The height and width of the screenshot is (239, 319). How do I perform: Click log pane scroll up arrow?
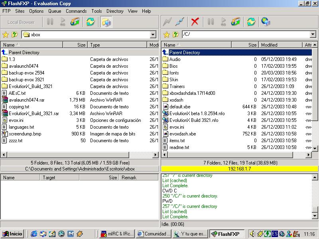coord(315,177)
